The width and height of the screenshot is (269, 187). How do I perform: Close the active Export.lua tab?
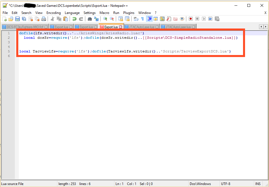click(121, 27)
